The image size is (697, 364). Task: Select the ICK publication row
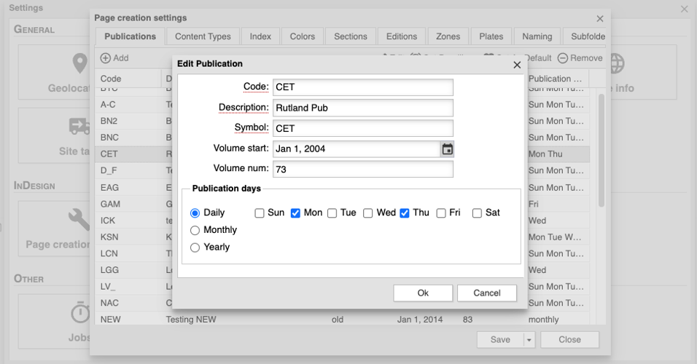[x=342, y=221]
